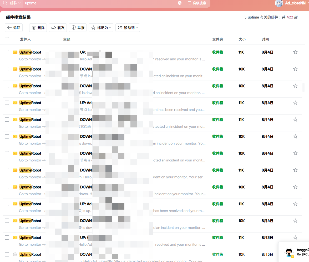Clear the search box with the X icon
Screen dimensions: 309x262
click(180, 3)
